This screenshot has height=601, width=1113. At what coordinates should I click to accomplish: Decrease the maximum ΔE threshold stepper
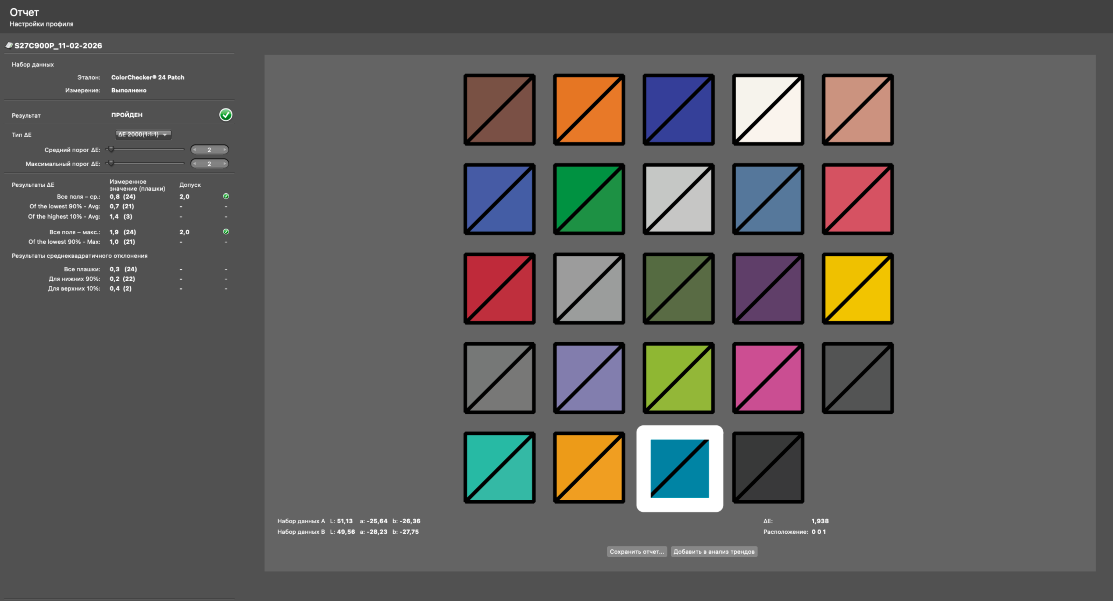(x=195, y=164)
